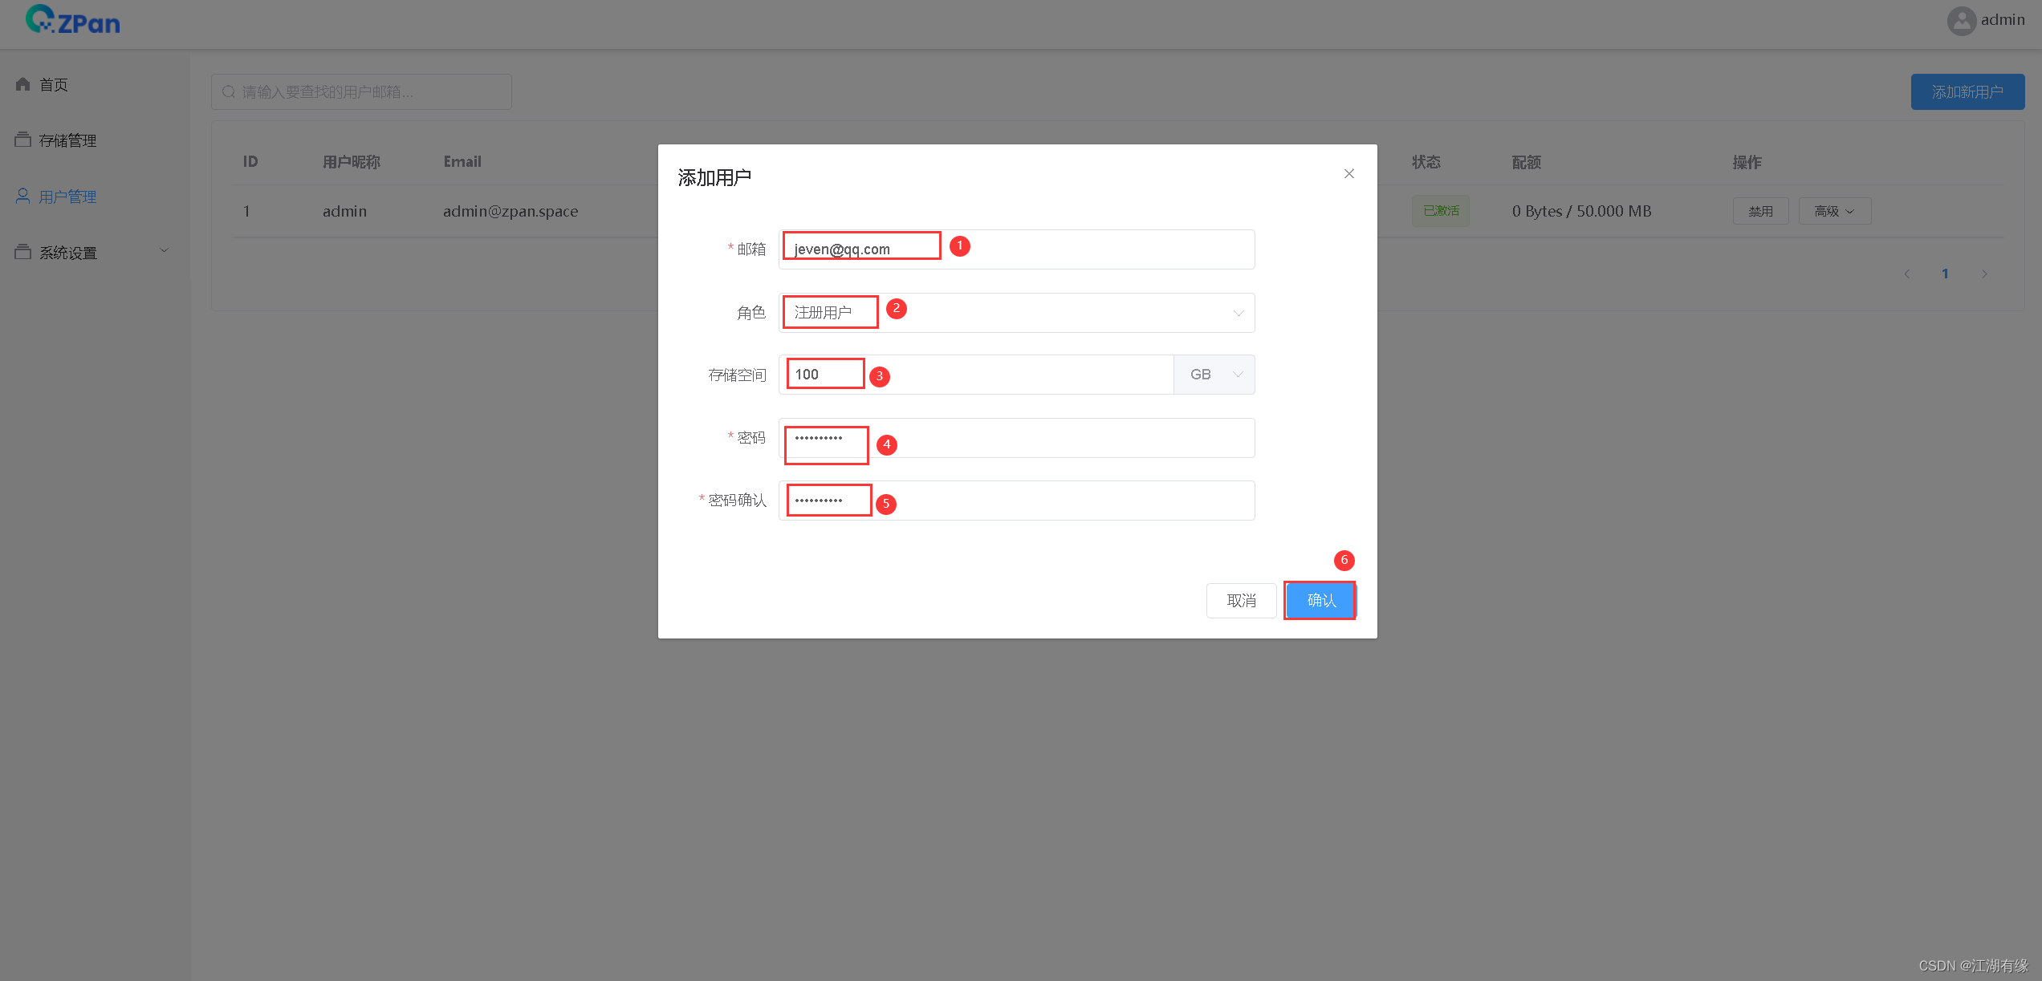The image size is (2042, 981).
Task: Click the 用户昵称 column header
Action: pyautogui.click(x=351, y=162)
